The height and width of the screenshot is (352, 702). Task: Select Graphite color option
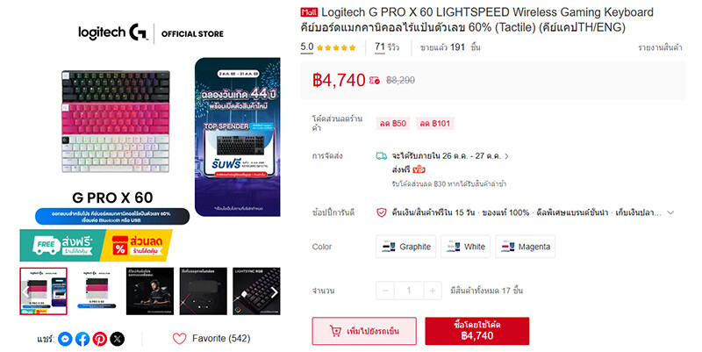(x=406, y=247)
